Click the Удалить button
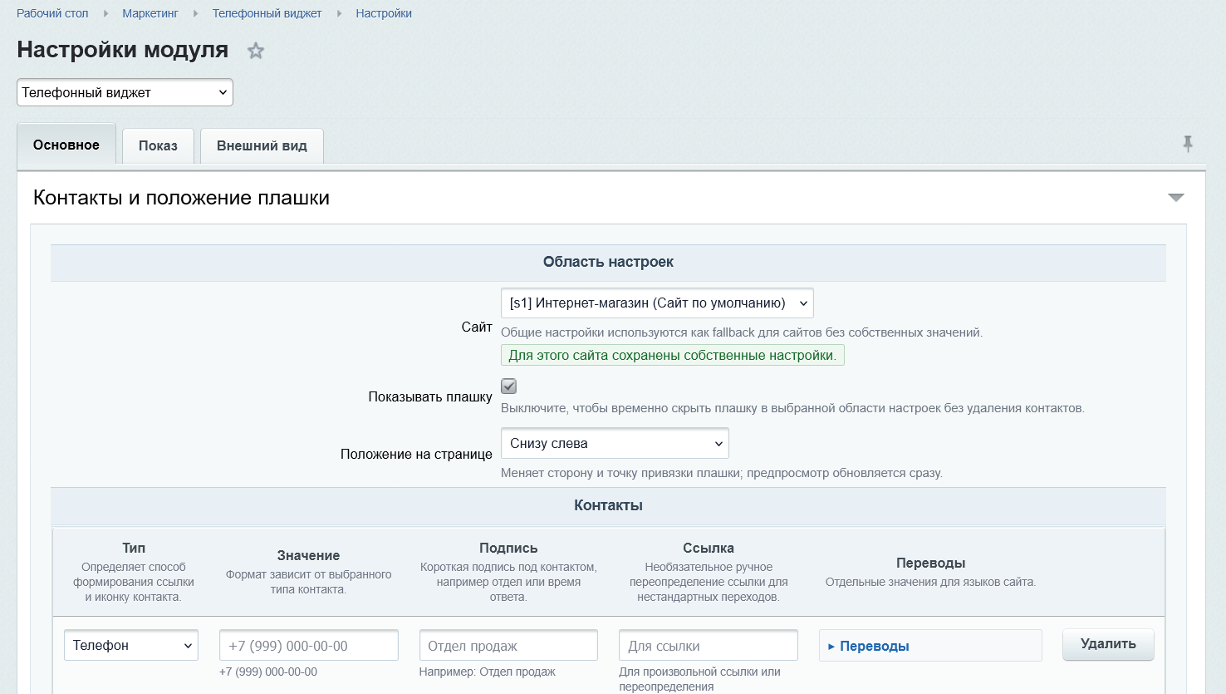Viewport: 1226px width, 694px height. pyautogui.click(x=1108, y=644)
